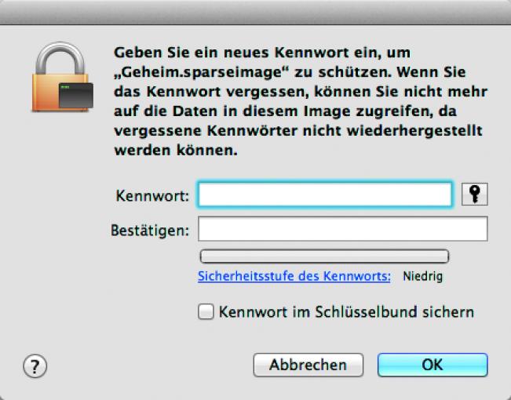The width and height of the screenshot is (511, 400).
Task: Click the dialog title bar
Action: (256, 12)
